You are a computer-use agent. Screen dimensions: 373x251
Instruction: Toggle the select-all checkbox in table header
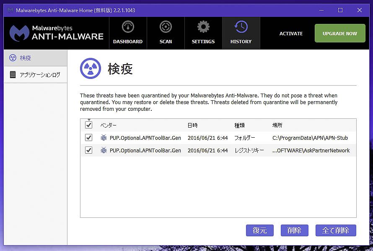88,125
